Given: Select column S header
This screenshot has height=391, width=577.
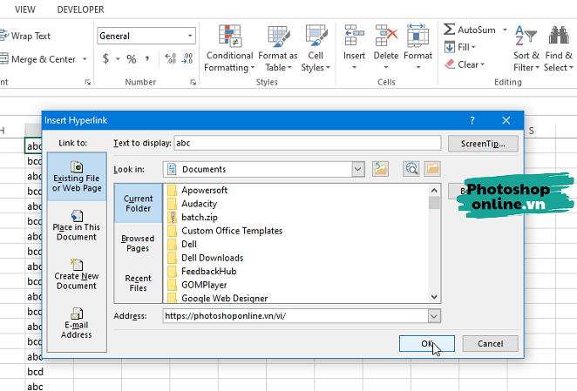Looking at the screenshot, I should 532,131.
